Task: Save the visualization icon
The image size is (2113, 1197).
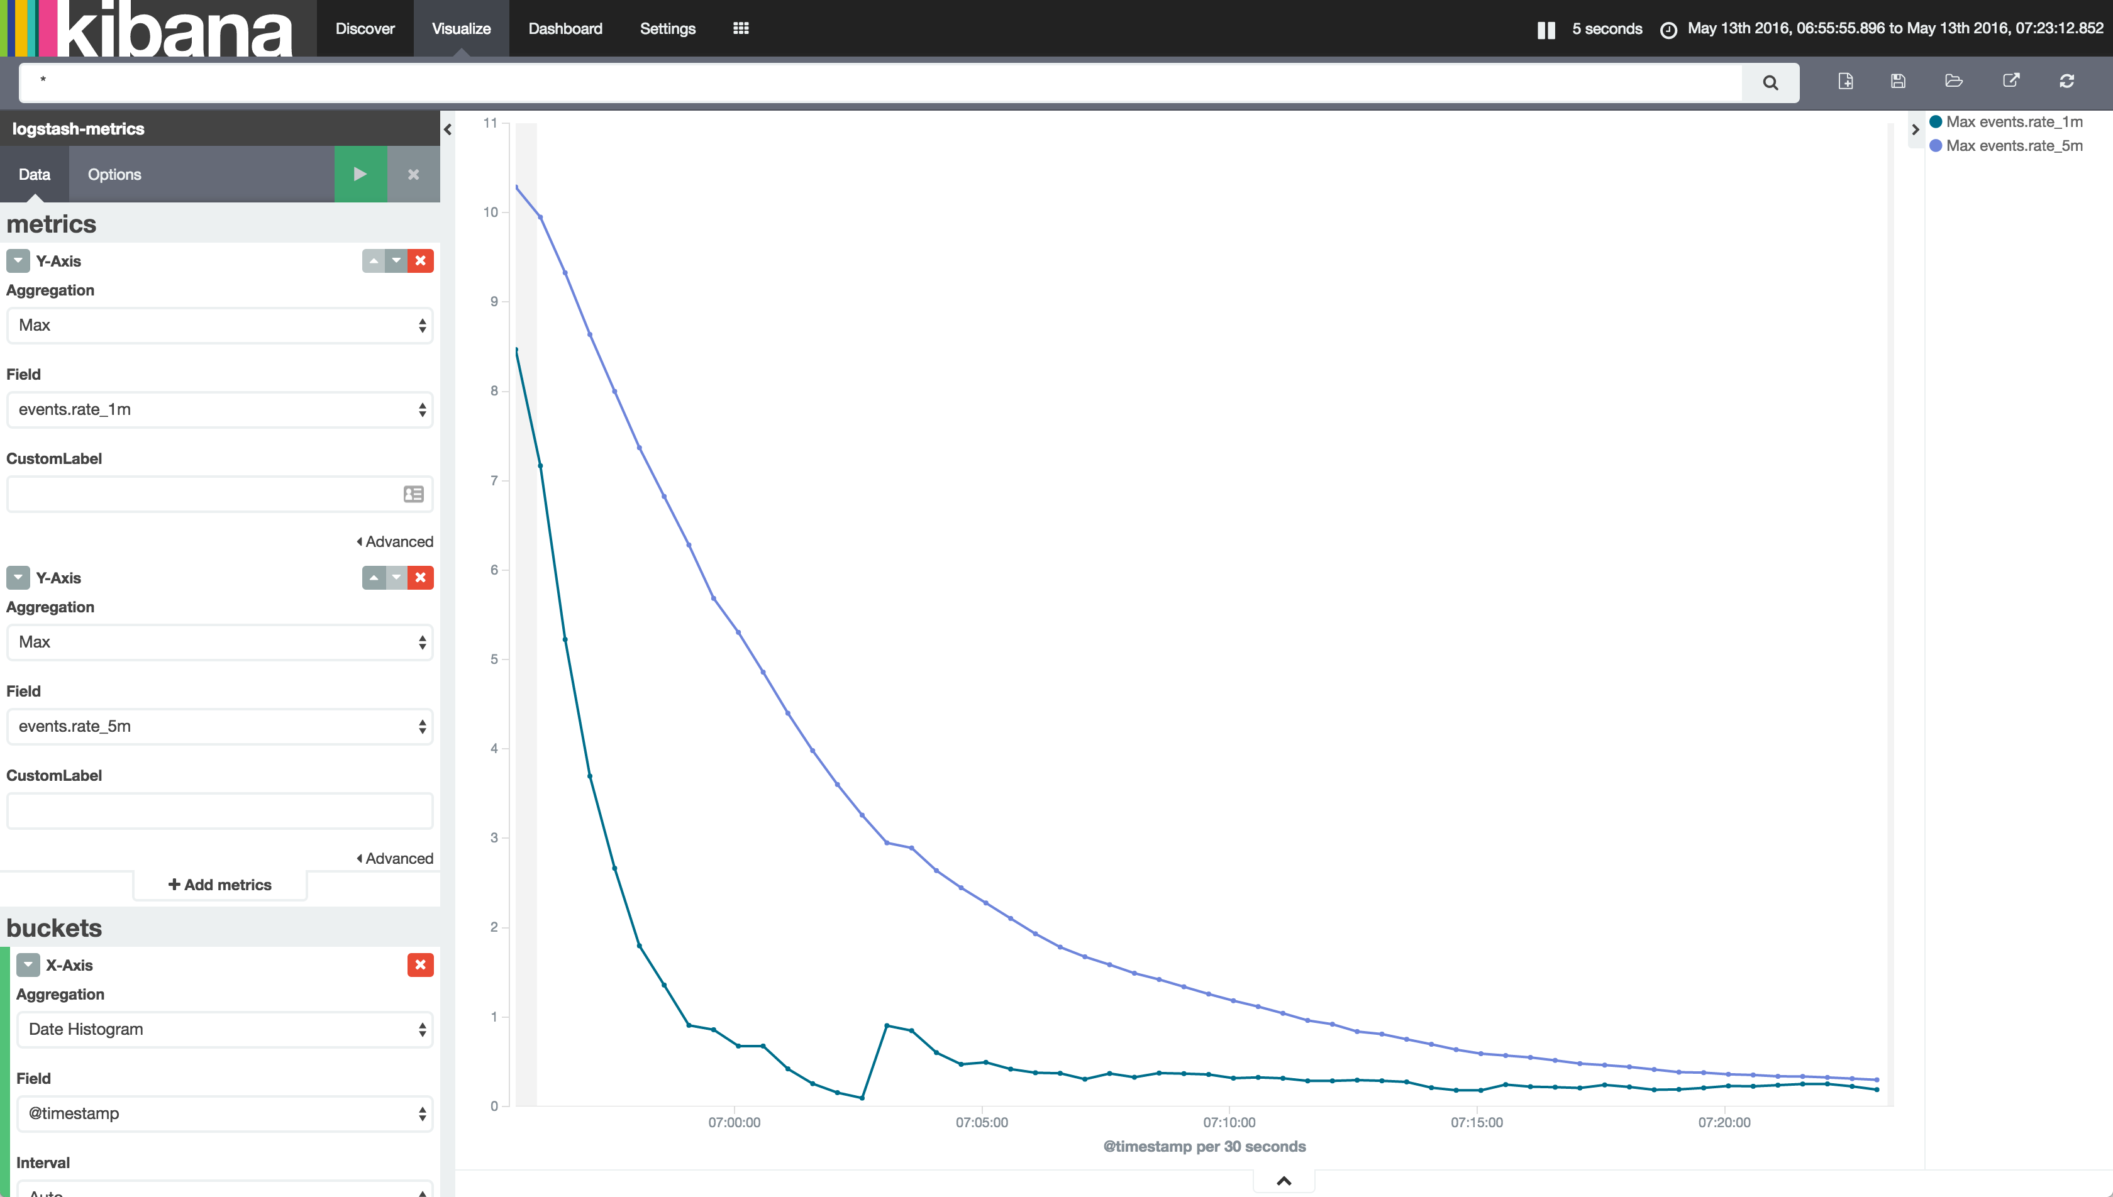Action: click(1897, 80)
